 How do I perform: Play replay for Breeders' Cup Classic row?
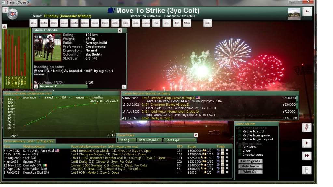point(218,150)
